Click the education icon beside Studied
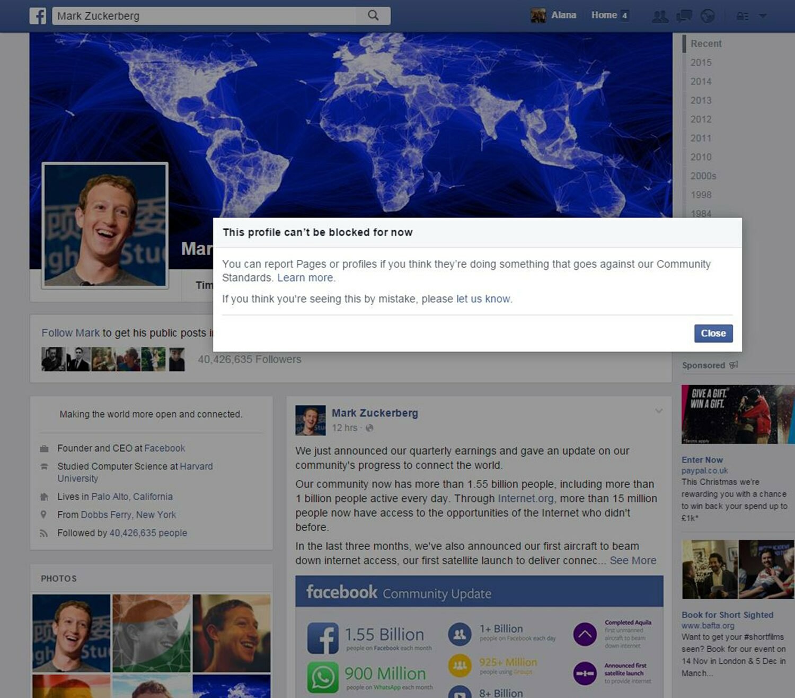Viewport: 795px width, 698px height. click(x=44, y=467)
